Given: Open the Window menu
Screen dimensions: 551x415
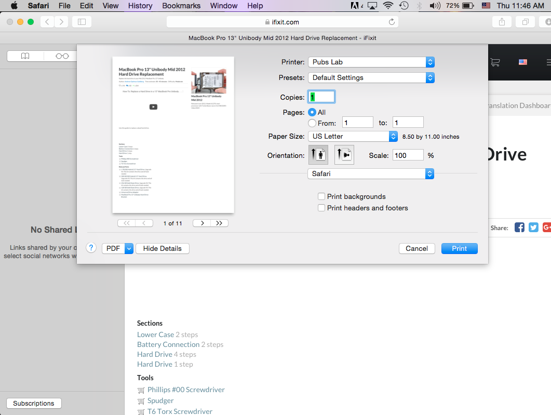Looking at the screenshot, I should tap(224, 6).
